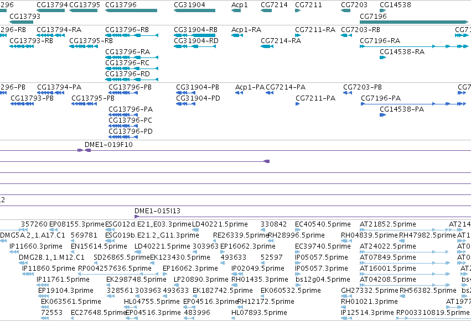471x321 pixels.
Task: Click the CG13796 gene bar
Action: pos(131,10)
